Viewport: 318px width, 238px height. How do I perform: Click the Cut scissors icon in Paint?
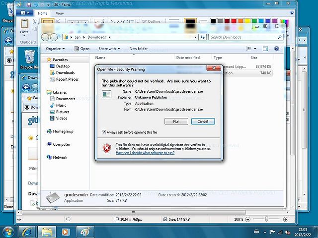[34, 21]
